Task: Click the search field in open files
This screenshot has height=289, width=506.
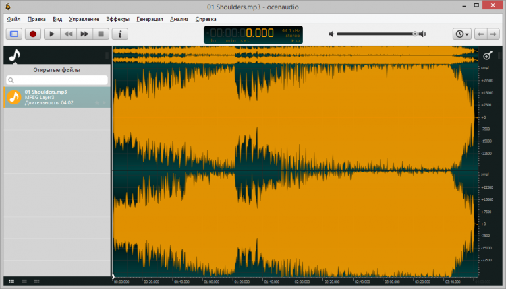Action: coord(57,80)
